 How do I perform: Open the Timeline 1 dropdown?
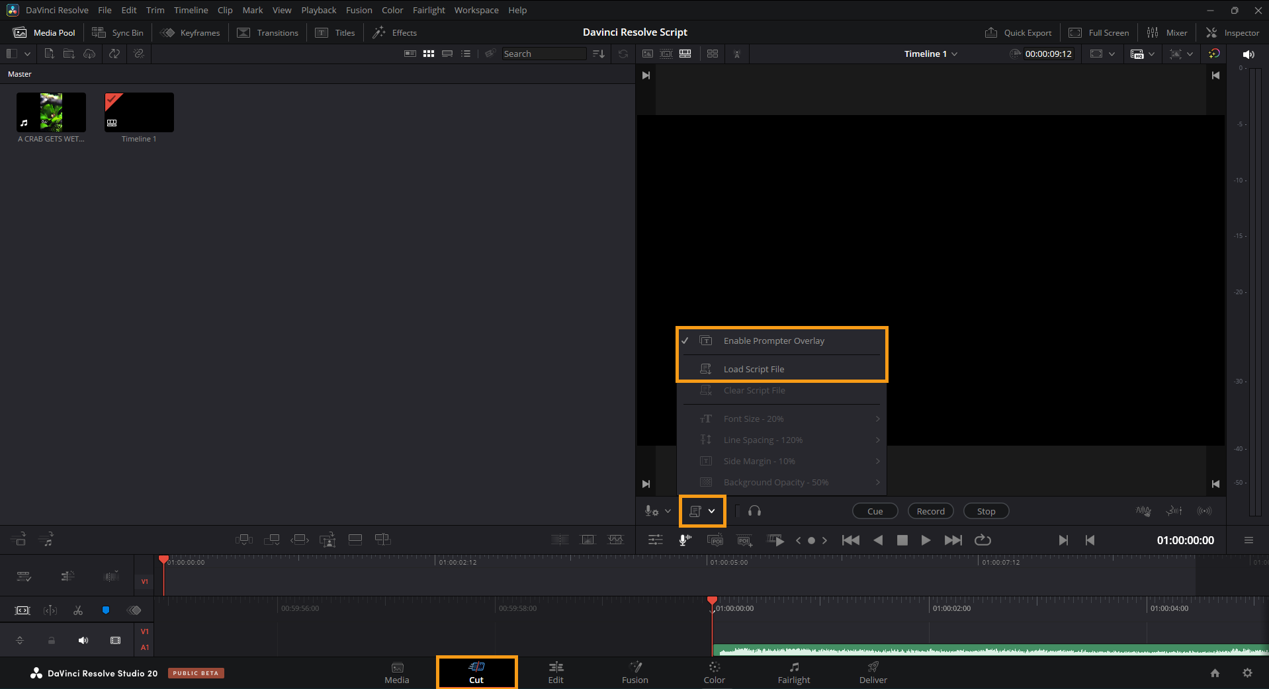tap(931, 54)
